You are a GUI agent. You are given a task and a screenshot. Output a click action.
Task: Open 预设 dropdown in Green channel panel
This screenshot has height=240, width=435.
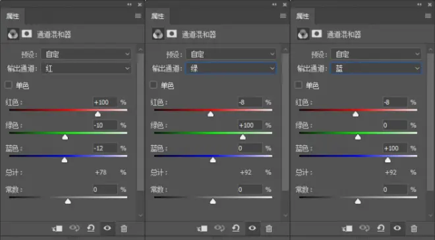click(x=231, y=54)
